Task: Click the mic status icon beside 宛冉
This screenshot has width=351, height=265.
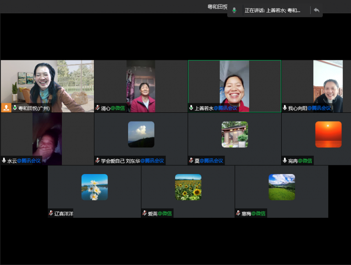Action: 285,160
